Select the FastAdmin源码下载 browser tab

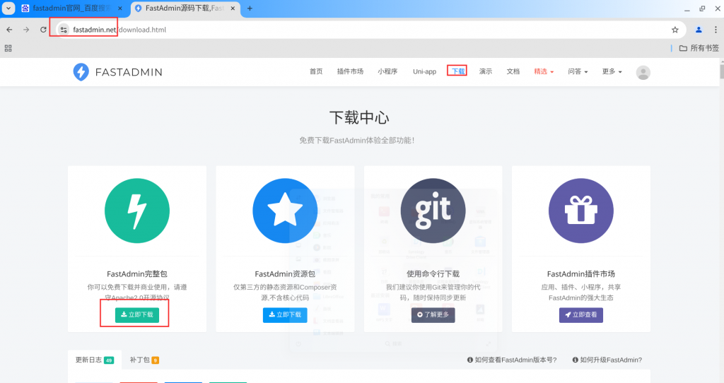coord(185,8)
